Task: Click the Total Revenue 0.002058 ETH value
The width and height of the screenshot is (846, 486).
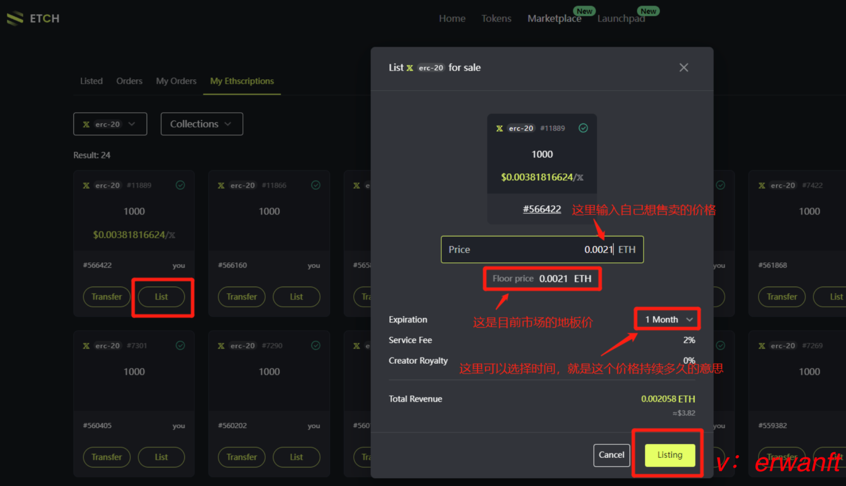Action: click(668, 399)
